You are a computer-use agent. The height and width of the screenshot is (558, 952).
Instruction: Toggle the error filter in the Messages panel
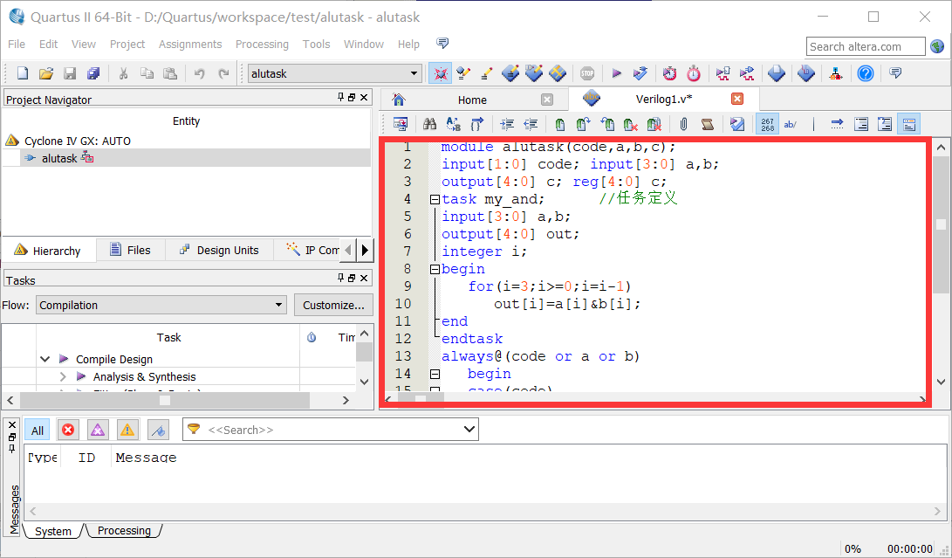68,430
